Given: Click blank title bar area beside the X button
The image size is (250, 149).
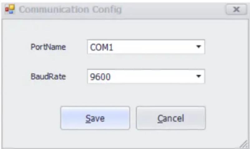Looking at the screenshot, I should [174, 10].
